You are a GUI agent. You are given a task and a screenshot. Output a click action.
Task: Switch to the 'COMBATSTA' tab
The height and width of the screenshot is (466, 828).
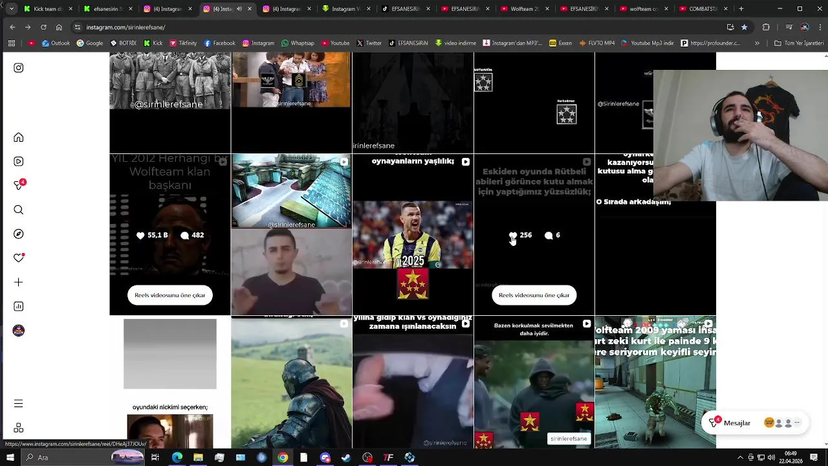702,9
